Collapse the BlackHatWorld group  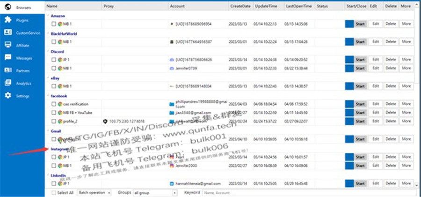[48, 33]
